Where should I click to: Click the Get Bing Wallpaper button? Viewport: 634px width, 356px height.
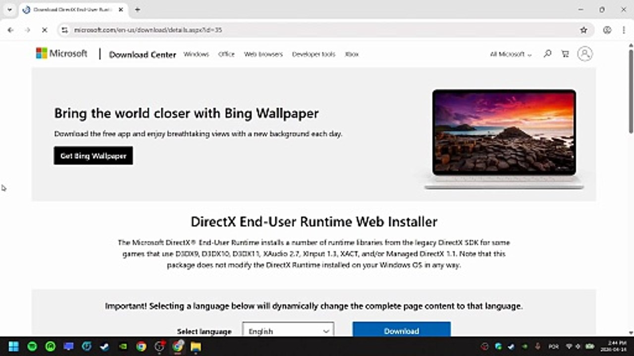pos(93,156)
